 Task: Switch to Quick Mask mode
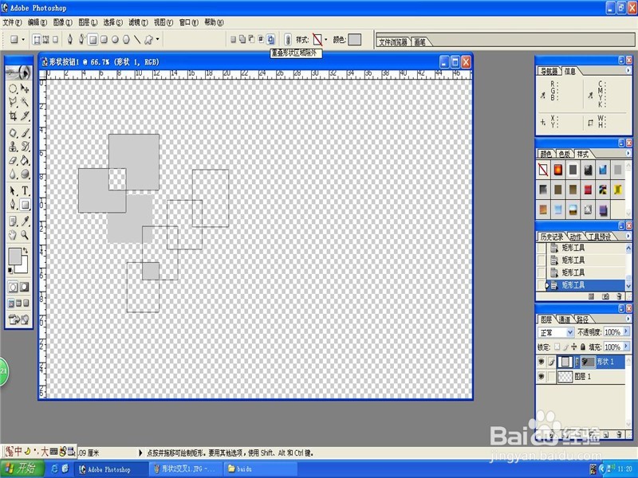pos(25,287)
